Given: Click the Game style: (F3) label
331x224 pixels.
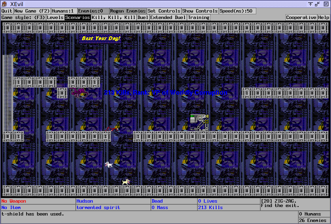Looking at the screenshot, I should point(23,18).
